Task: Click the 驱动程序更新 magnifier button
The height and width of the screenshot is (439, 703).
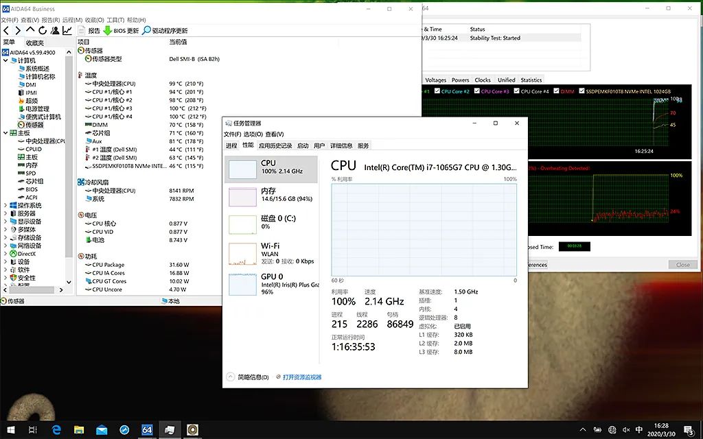Action: 165,30
